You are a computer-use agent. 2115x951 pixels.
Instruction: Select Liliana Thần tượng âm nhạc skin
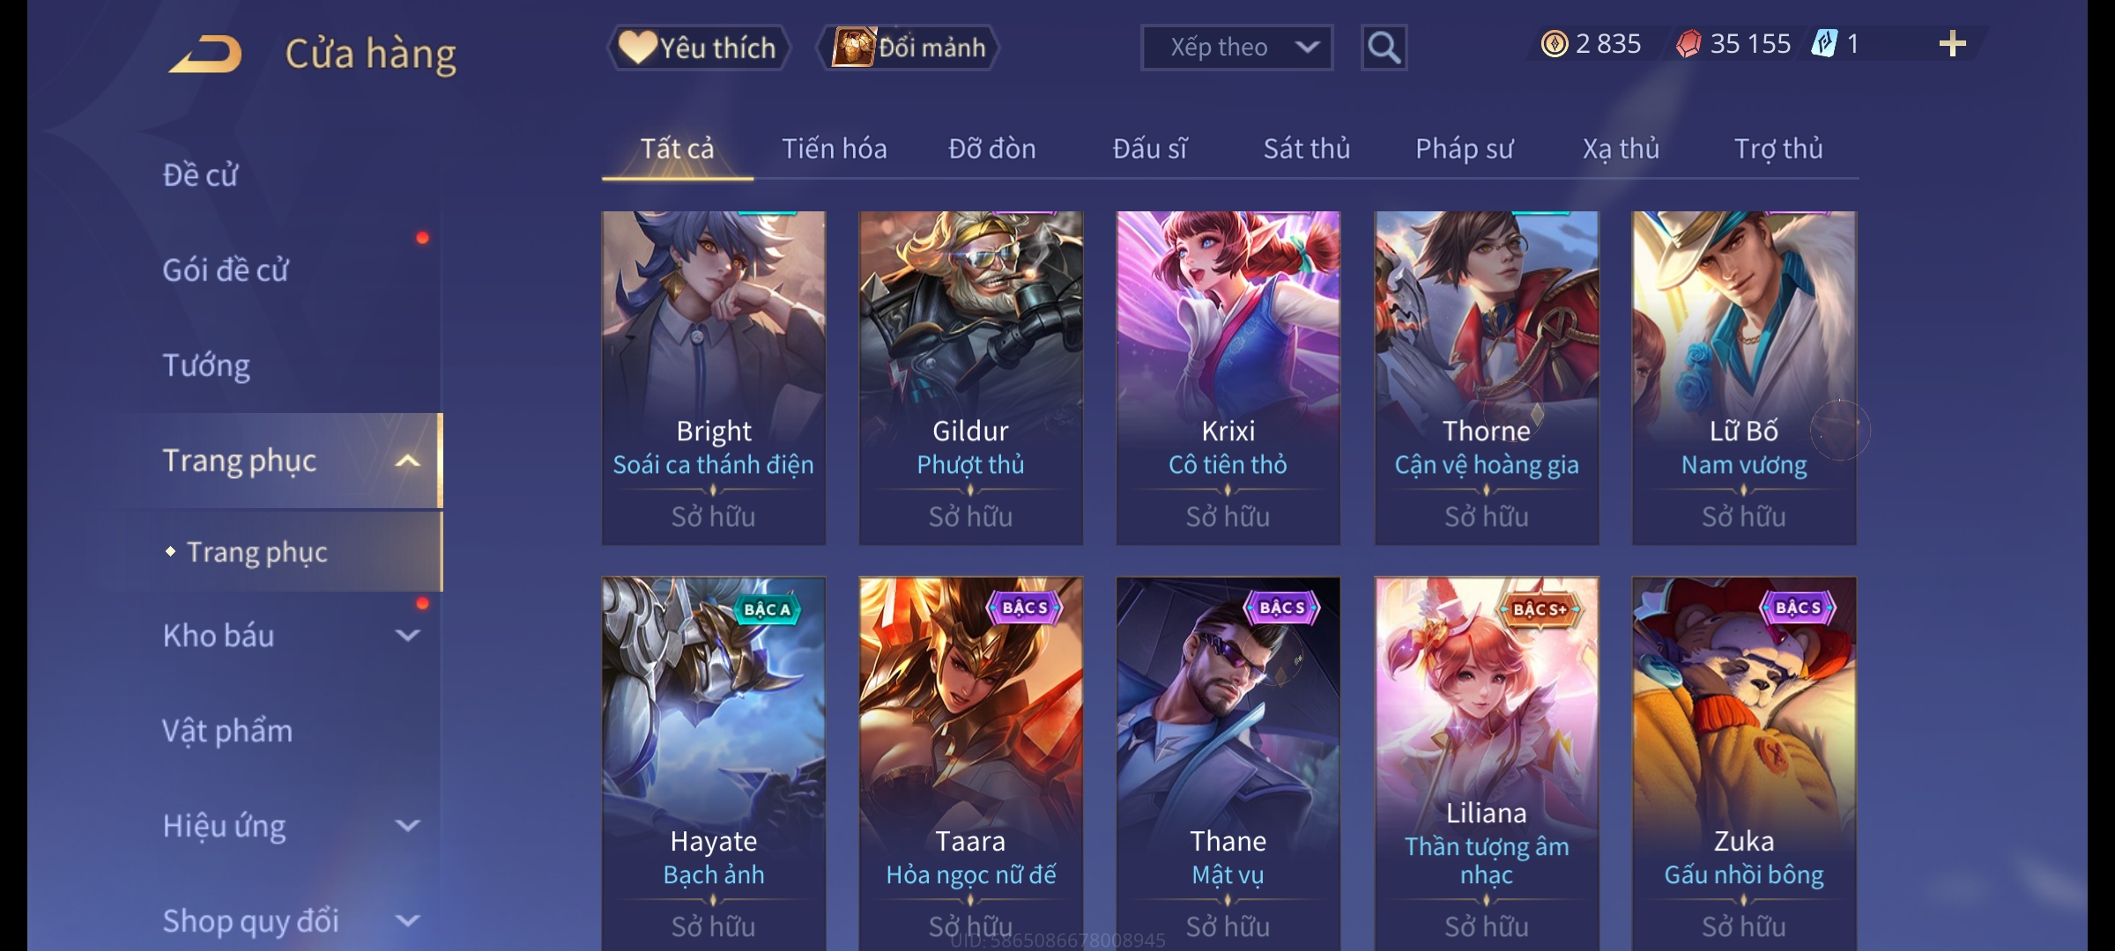pyautogui.click(x=1487, y=763)
